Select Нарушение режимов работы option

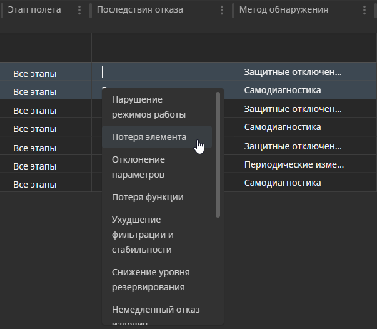[157, 107]
